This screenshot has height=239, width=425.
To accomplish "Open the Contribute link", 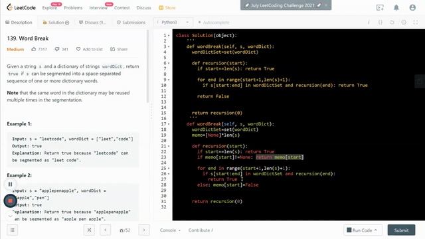I will coord(201,230).
